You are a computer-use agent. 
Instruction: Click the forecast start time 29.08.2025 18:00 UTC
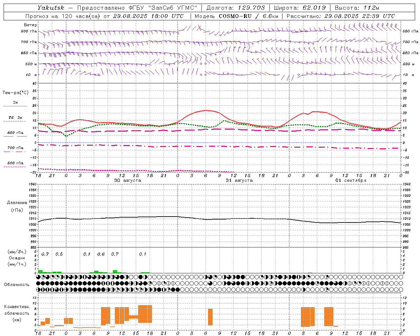(148, 16)
